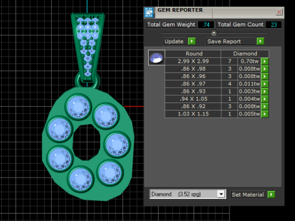Click the Diamond column header
The image size is (295, 221).
[x=245, y=53]
